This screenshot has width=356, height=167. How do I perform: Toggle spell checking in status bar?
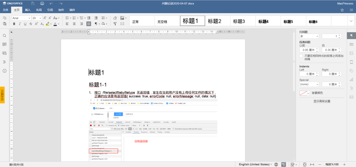coord(283,164)
